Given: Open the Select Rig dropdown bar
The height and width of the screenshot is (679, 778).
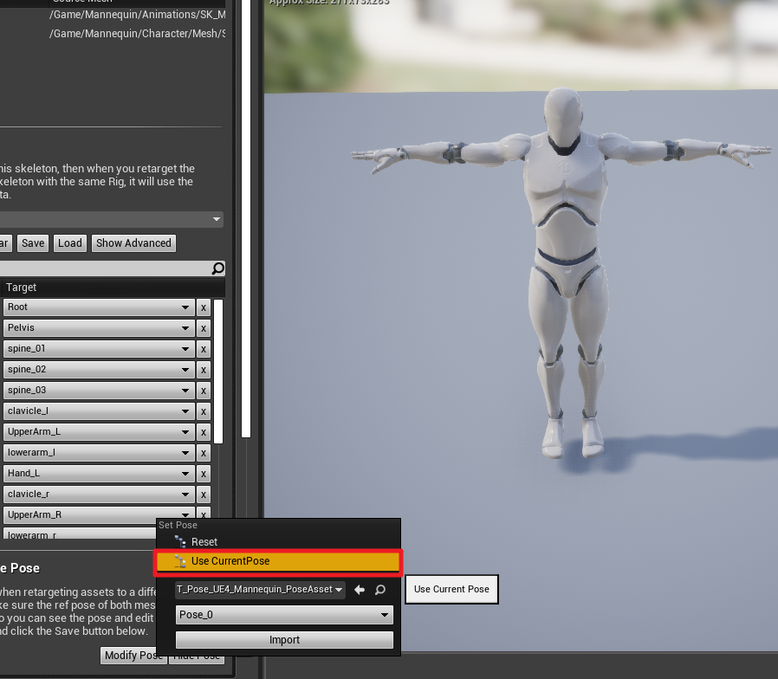Looking at the screenshot, I should point(112,219).
